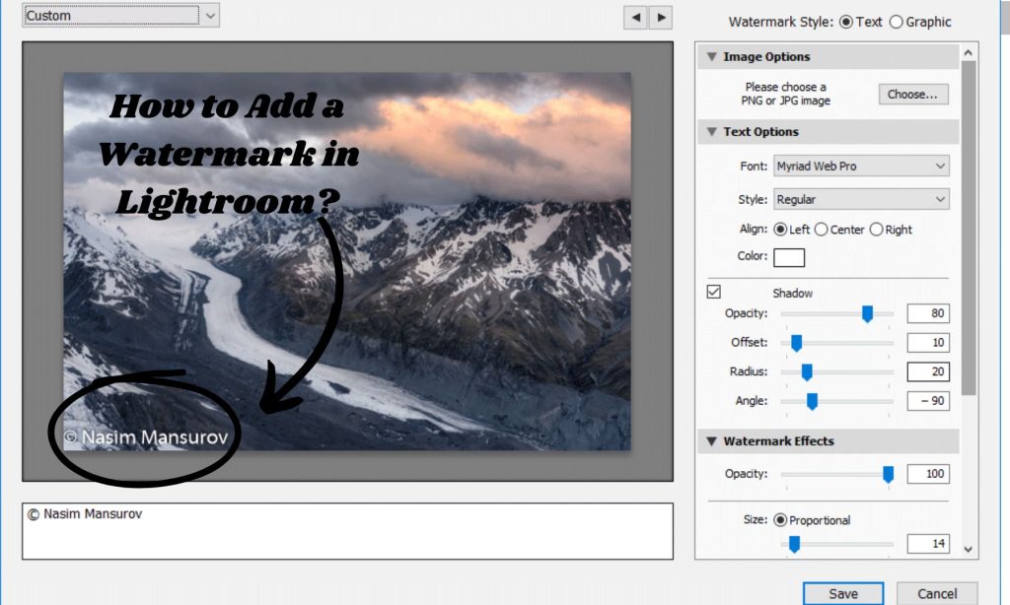Screen dimensions: 1010x605
Task: Edit the Shadow Radius value 20
Action: point(928,371)
